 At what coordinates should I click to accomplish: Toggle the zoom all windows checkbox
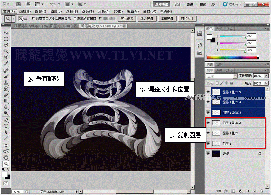tap(75, 18)
